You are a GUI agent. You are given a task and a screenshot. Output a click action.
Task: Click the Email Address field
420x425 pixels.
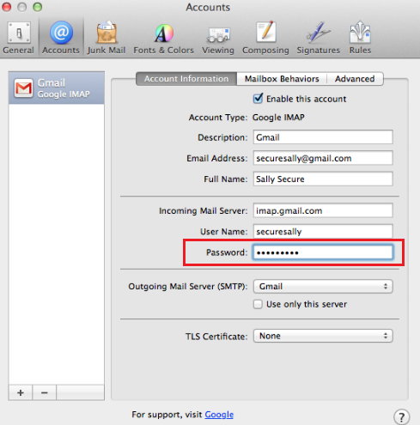click(323, 158)
